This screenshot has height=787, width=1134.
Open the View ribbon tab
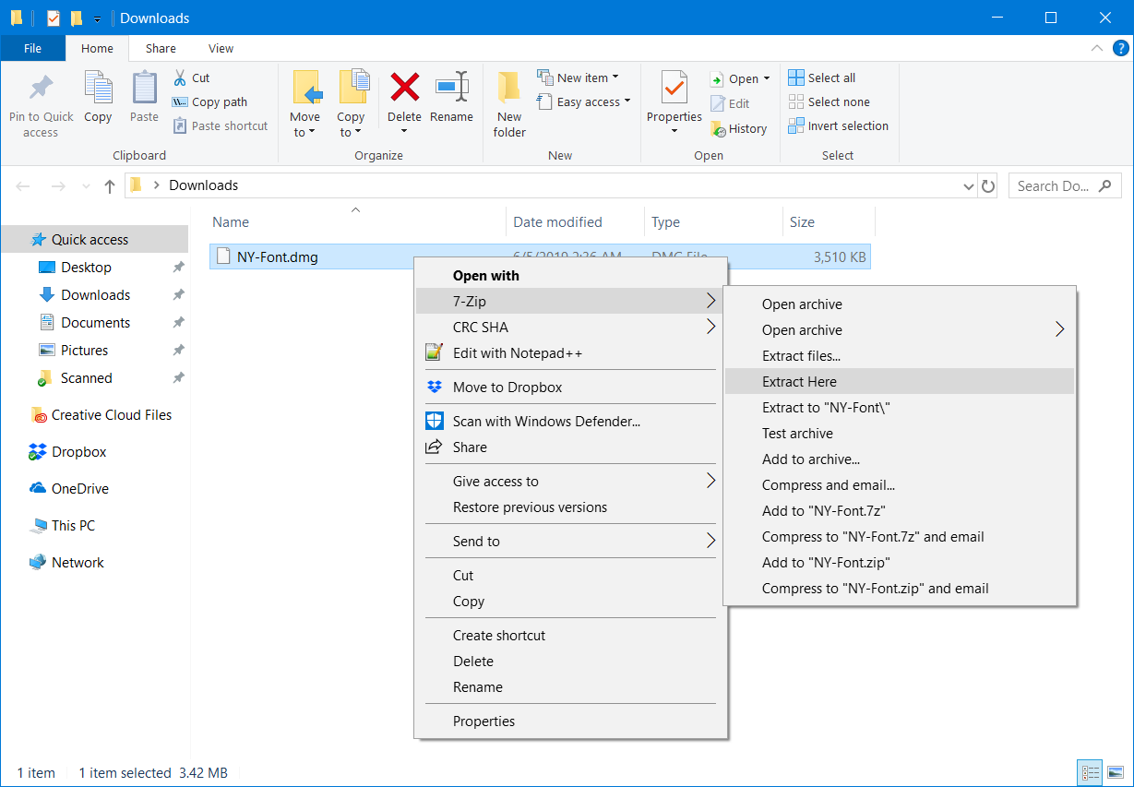point(221,49)
